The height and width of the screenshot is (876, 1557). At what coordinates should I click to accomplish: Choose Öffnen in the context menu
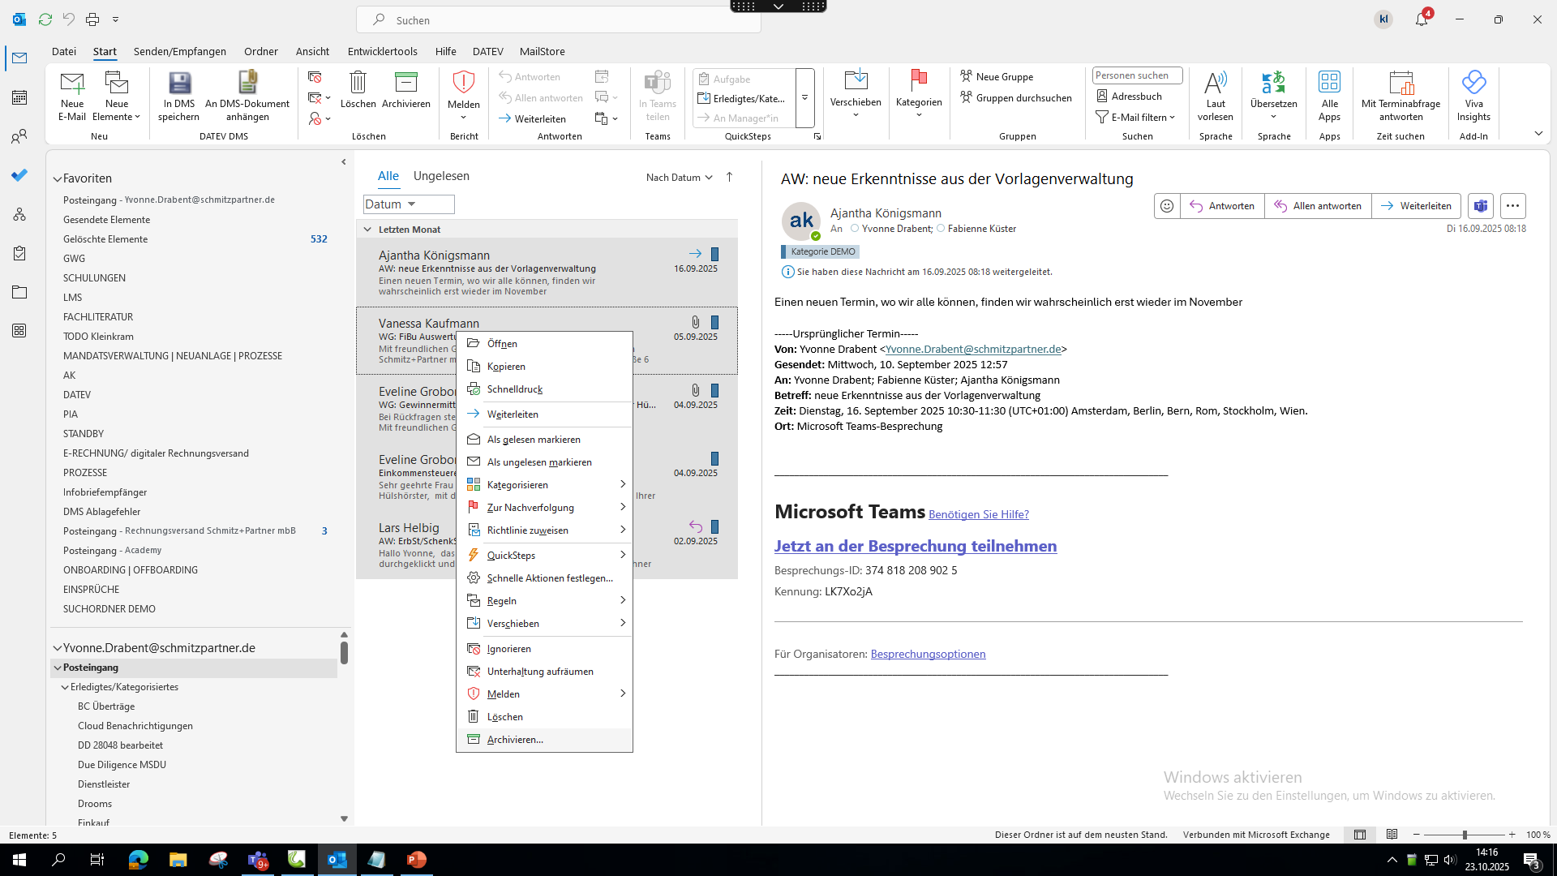(544, 344)
